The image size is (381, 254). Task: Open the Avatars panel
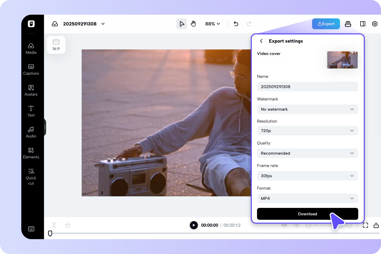pos(31,91)
